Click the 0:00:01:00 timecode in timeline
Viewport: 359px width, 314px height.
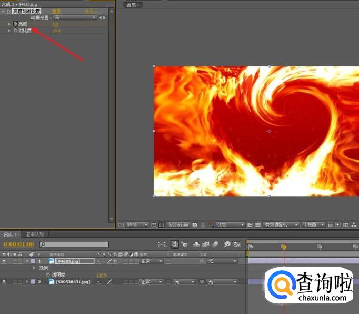point(18,244)
